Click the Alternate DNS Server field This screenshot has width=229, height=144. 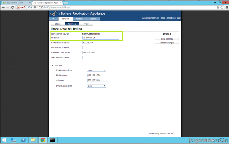[x=100, y=57]
